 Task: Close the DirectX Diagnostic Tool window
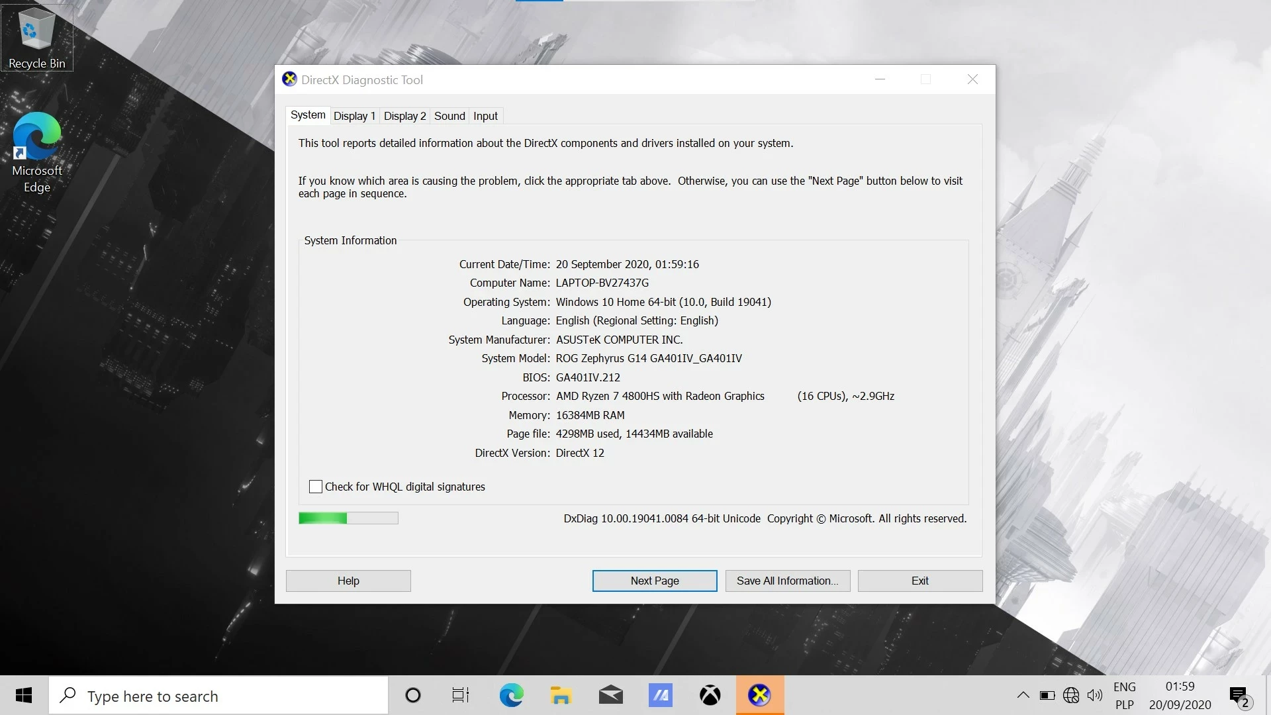pos(972,79)
